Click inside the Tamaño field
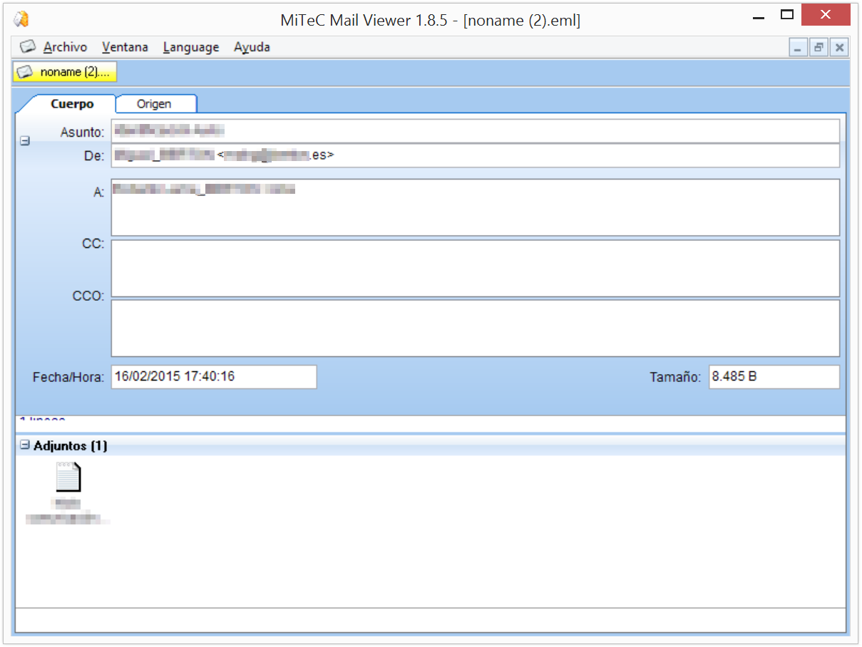This screenshot has height=647, width=862. click(774, 376)
